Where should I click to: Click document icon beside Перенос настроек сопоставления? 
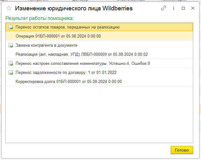pyautogui.click(x=11, y=64)
